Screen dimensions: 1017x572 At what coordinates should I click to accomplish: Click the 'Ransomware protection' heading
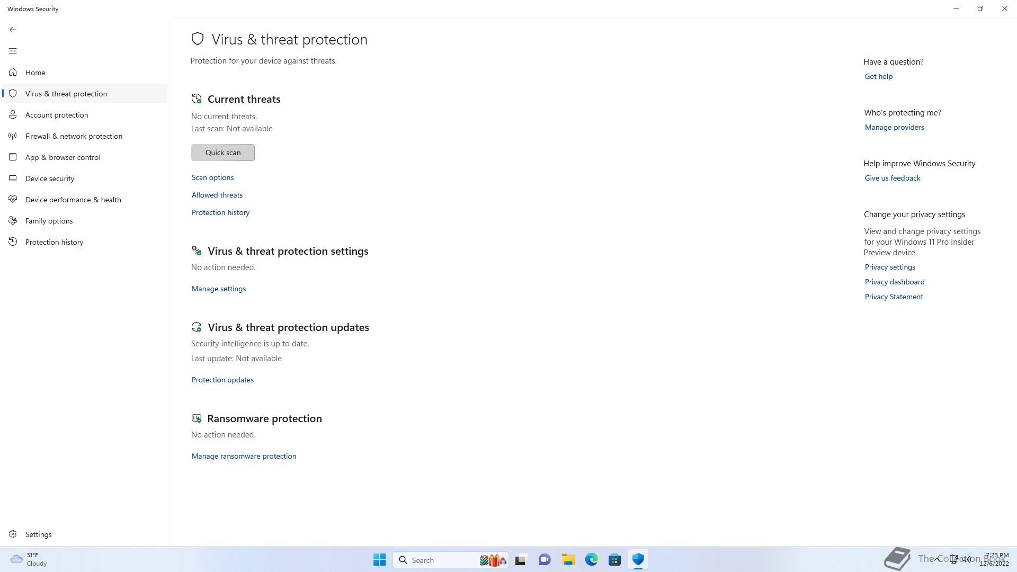point(264,418)
